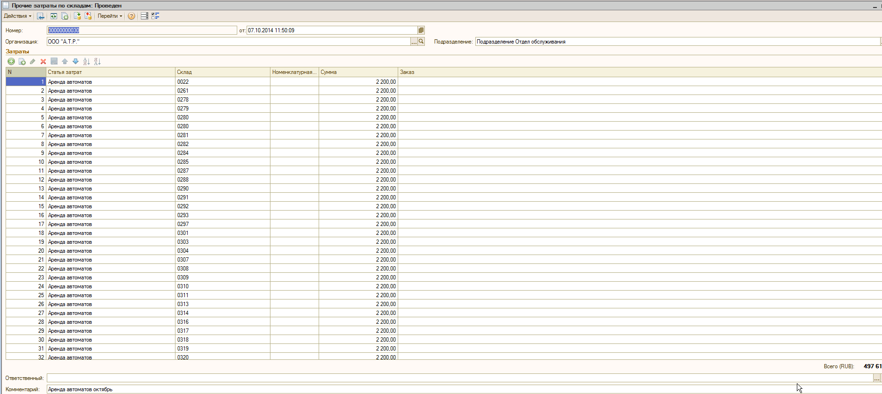Open the date picker calendar button
Image resolution: width=882 pixels, height=394 pixels.
[x=421, y=30]
